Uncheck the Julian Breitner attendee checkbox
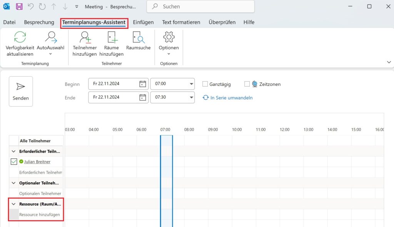394x227 pixels. [14, 162]
